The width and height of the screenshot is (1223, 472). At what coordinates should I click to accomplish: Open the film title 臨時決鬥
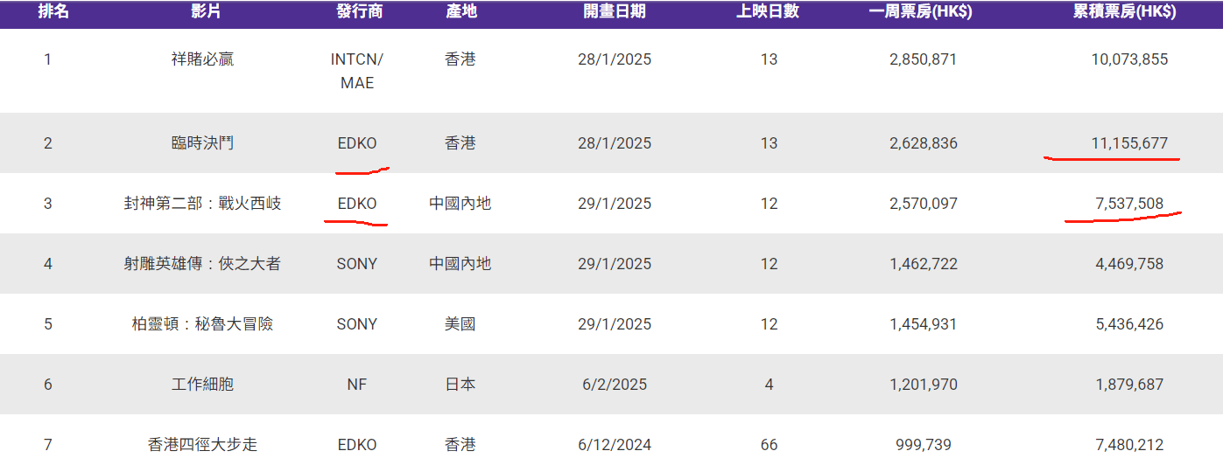tap(202, 143)
